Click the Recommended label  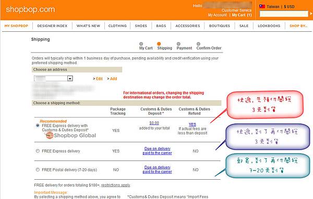[53, 121]
